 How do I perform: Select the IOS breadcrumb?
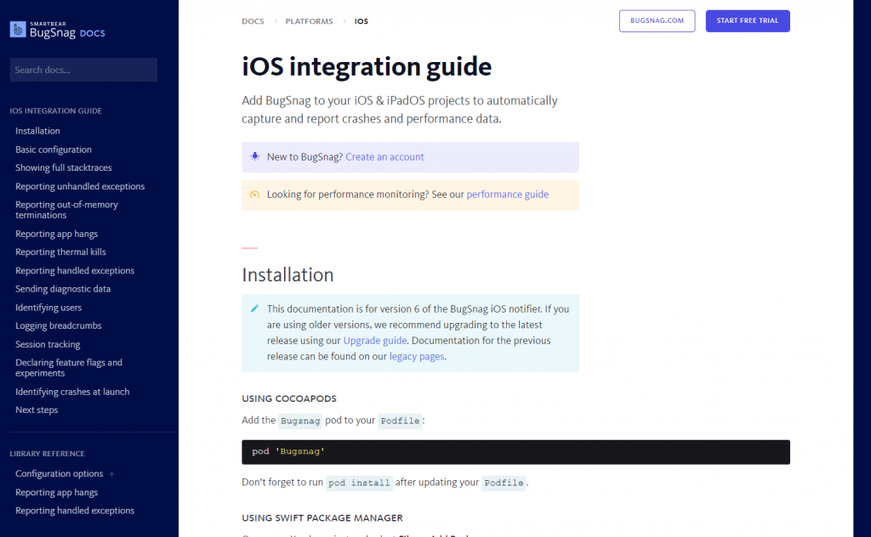click(361, 21)
